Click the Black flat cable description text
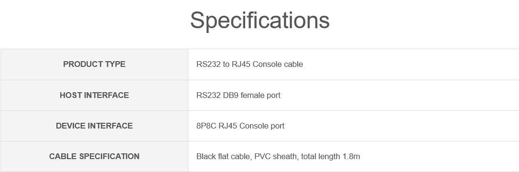Viewport: 519px width, 172px height. 278,156
